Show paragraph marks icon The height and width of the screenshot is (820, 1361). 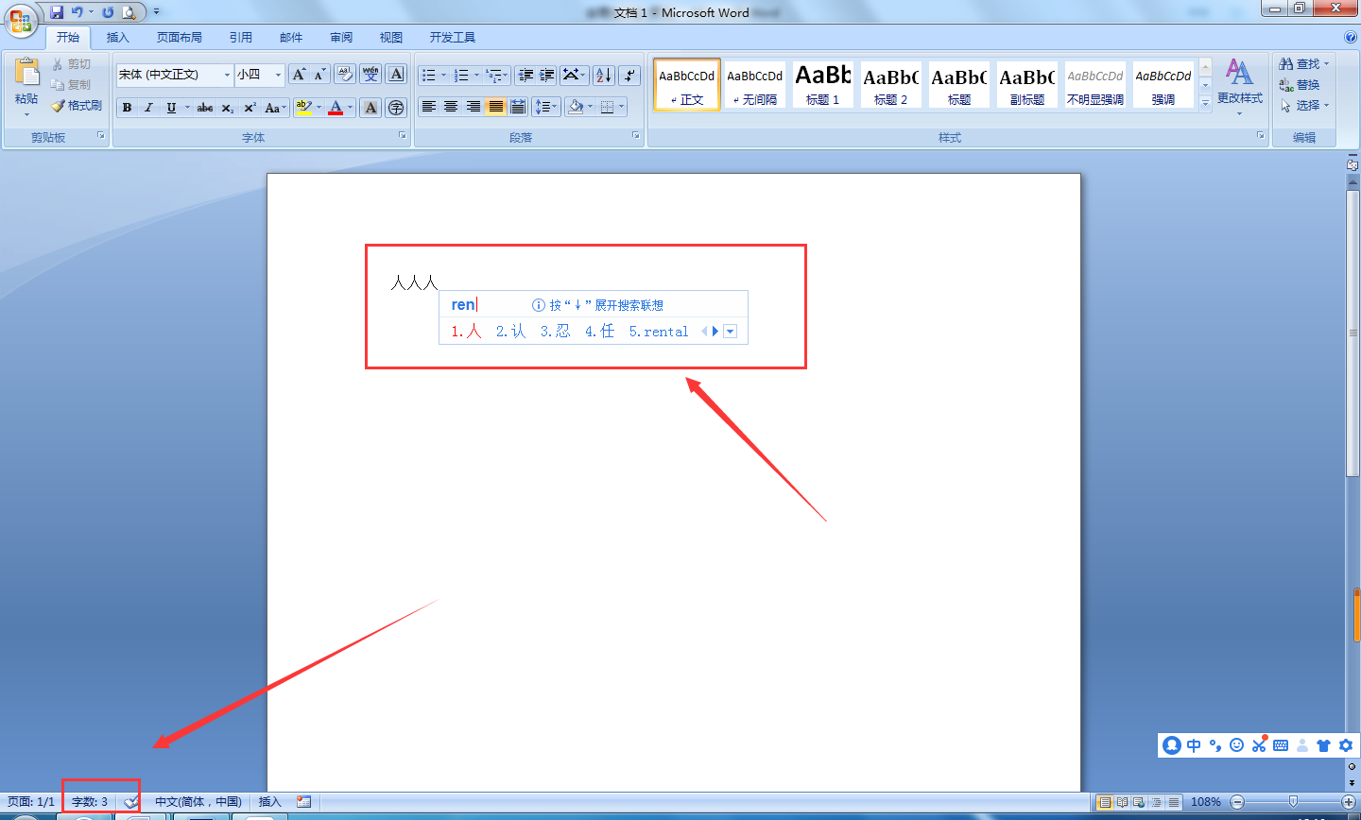(x=630, y=75)
